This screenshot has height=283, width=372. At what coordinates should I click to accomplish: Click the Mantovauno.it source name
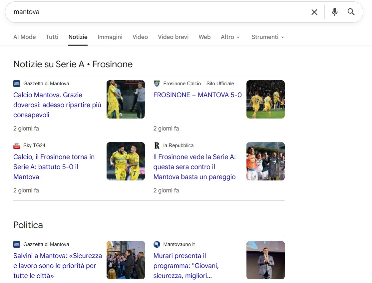[x=179, y=244]
